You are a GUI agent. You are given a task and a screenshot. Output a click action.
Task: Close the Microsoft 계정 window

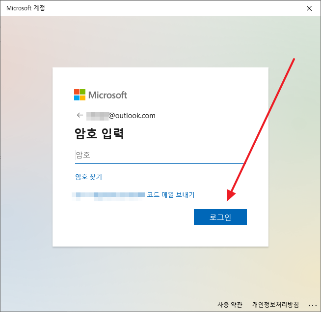pyautogui.click(x=309, y=8)
